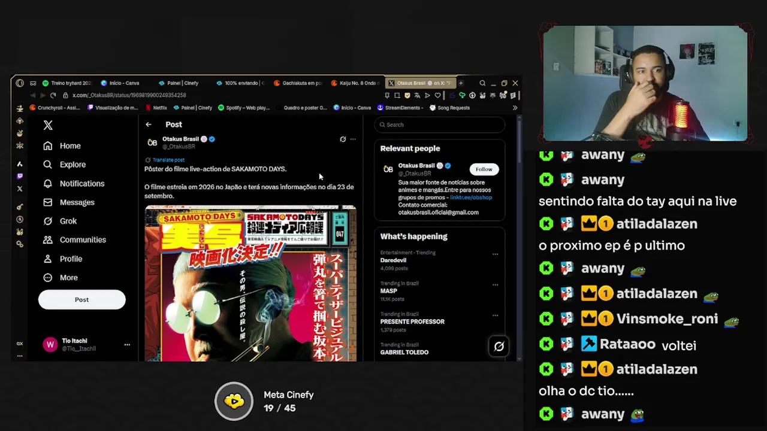Open the Daredevil trending topic
The image size is (767, 431).
click(393, 260)
